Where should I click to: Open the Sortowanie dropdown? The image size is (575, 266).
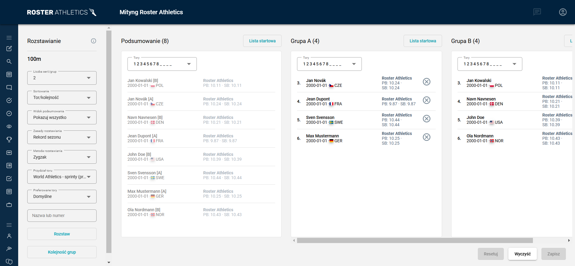coord(62,97)
